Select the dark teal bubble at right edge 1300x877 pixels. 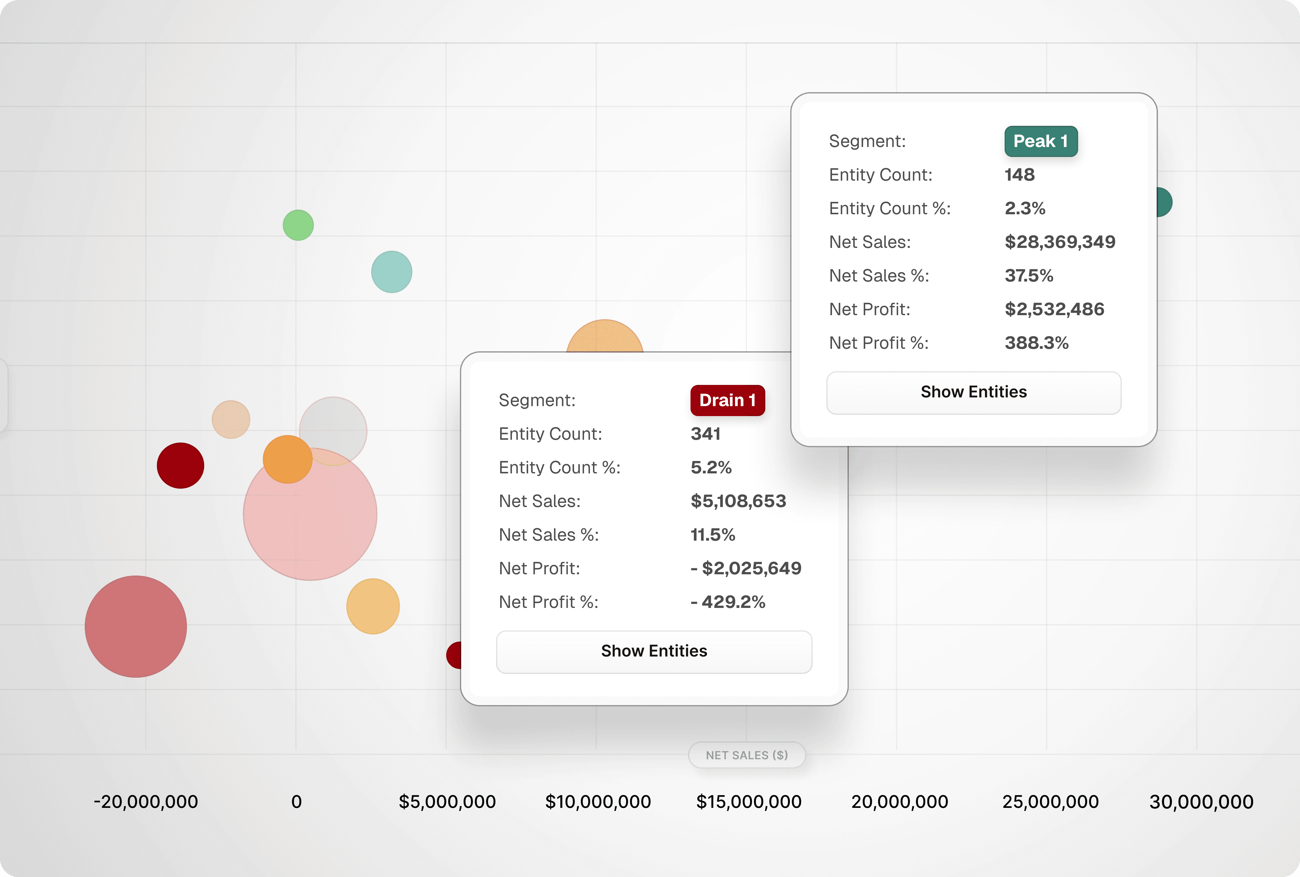pyautogui.click(x=1164, y=202)
